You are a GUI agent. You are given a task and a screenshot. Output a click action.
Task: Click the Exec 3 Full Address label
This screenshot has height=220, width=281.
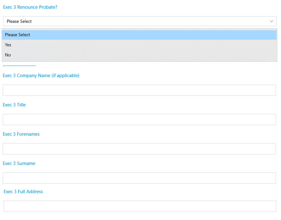(x=23, y=191)
